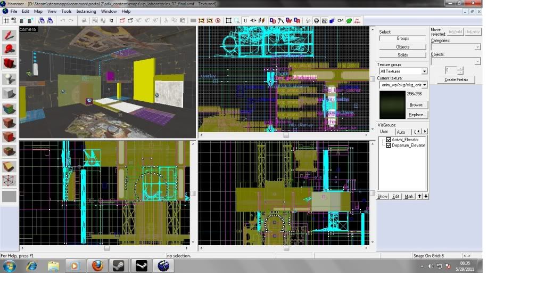Click the Create Prefab button
This screenshot has width=545, height=307.
pos(456,80)
